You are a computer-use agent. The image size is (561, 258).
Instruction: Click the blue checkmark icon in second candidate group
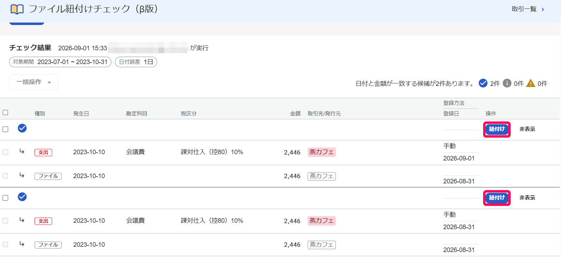22,197
